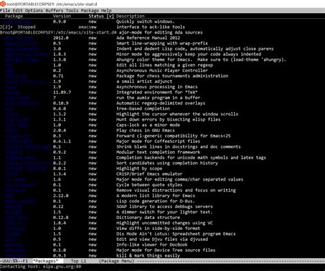Screen dimensions: 325x271
Task: Click the Description column header
Action: coord(130,16)
